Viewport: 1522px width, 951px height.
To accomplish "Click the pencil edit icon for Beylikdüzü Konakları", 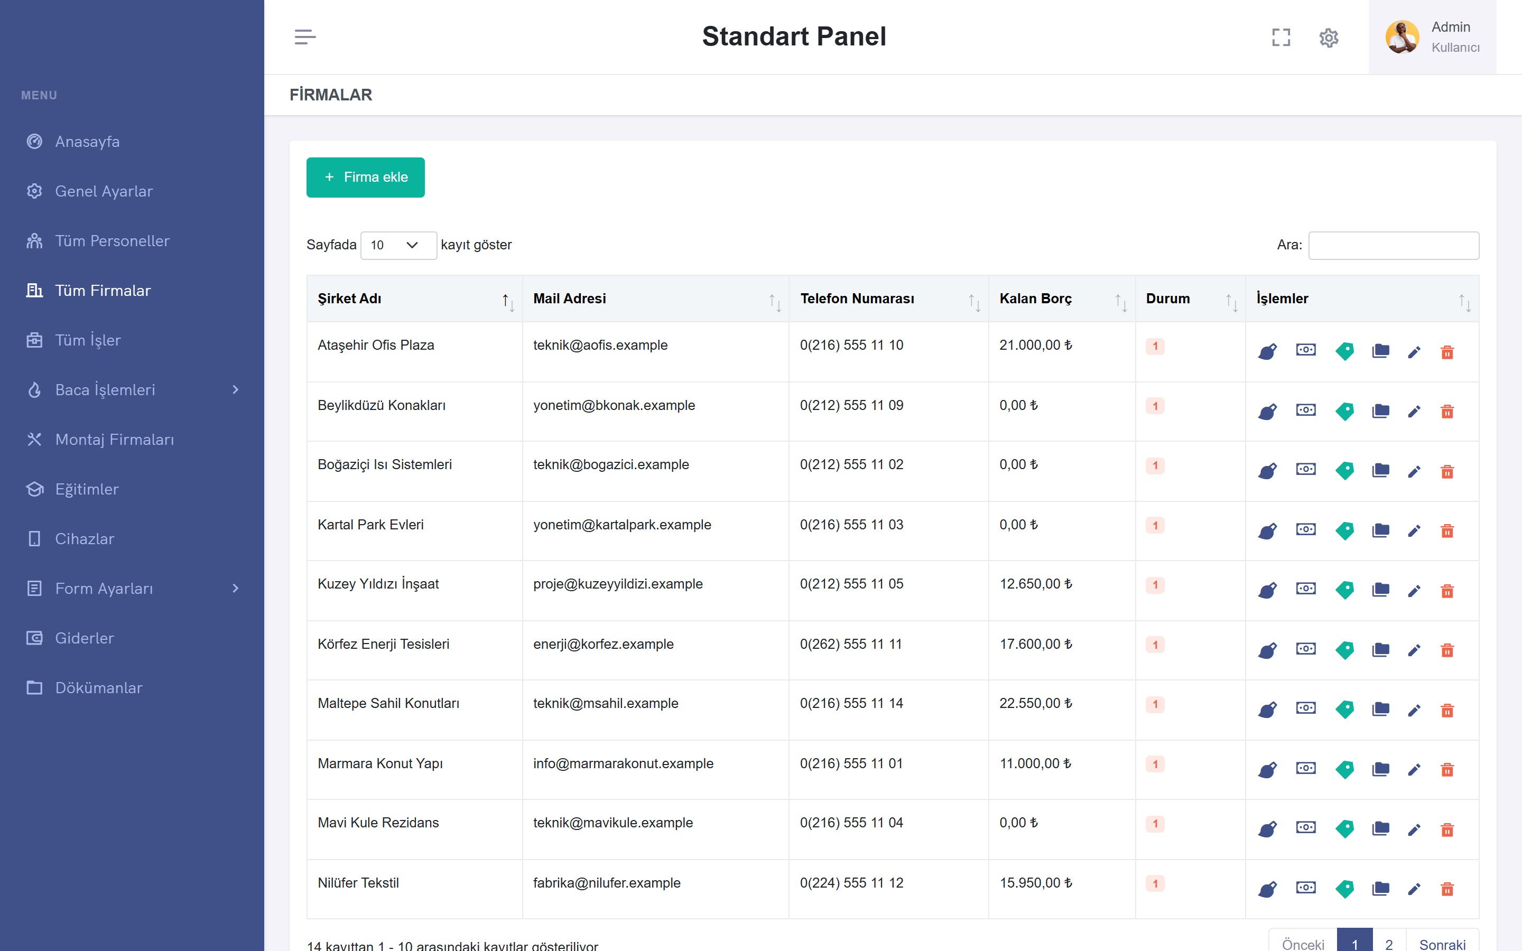I will tap(1414, 412).
